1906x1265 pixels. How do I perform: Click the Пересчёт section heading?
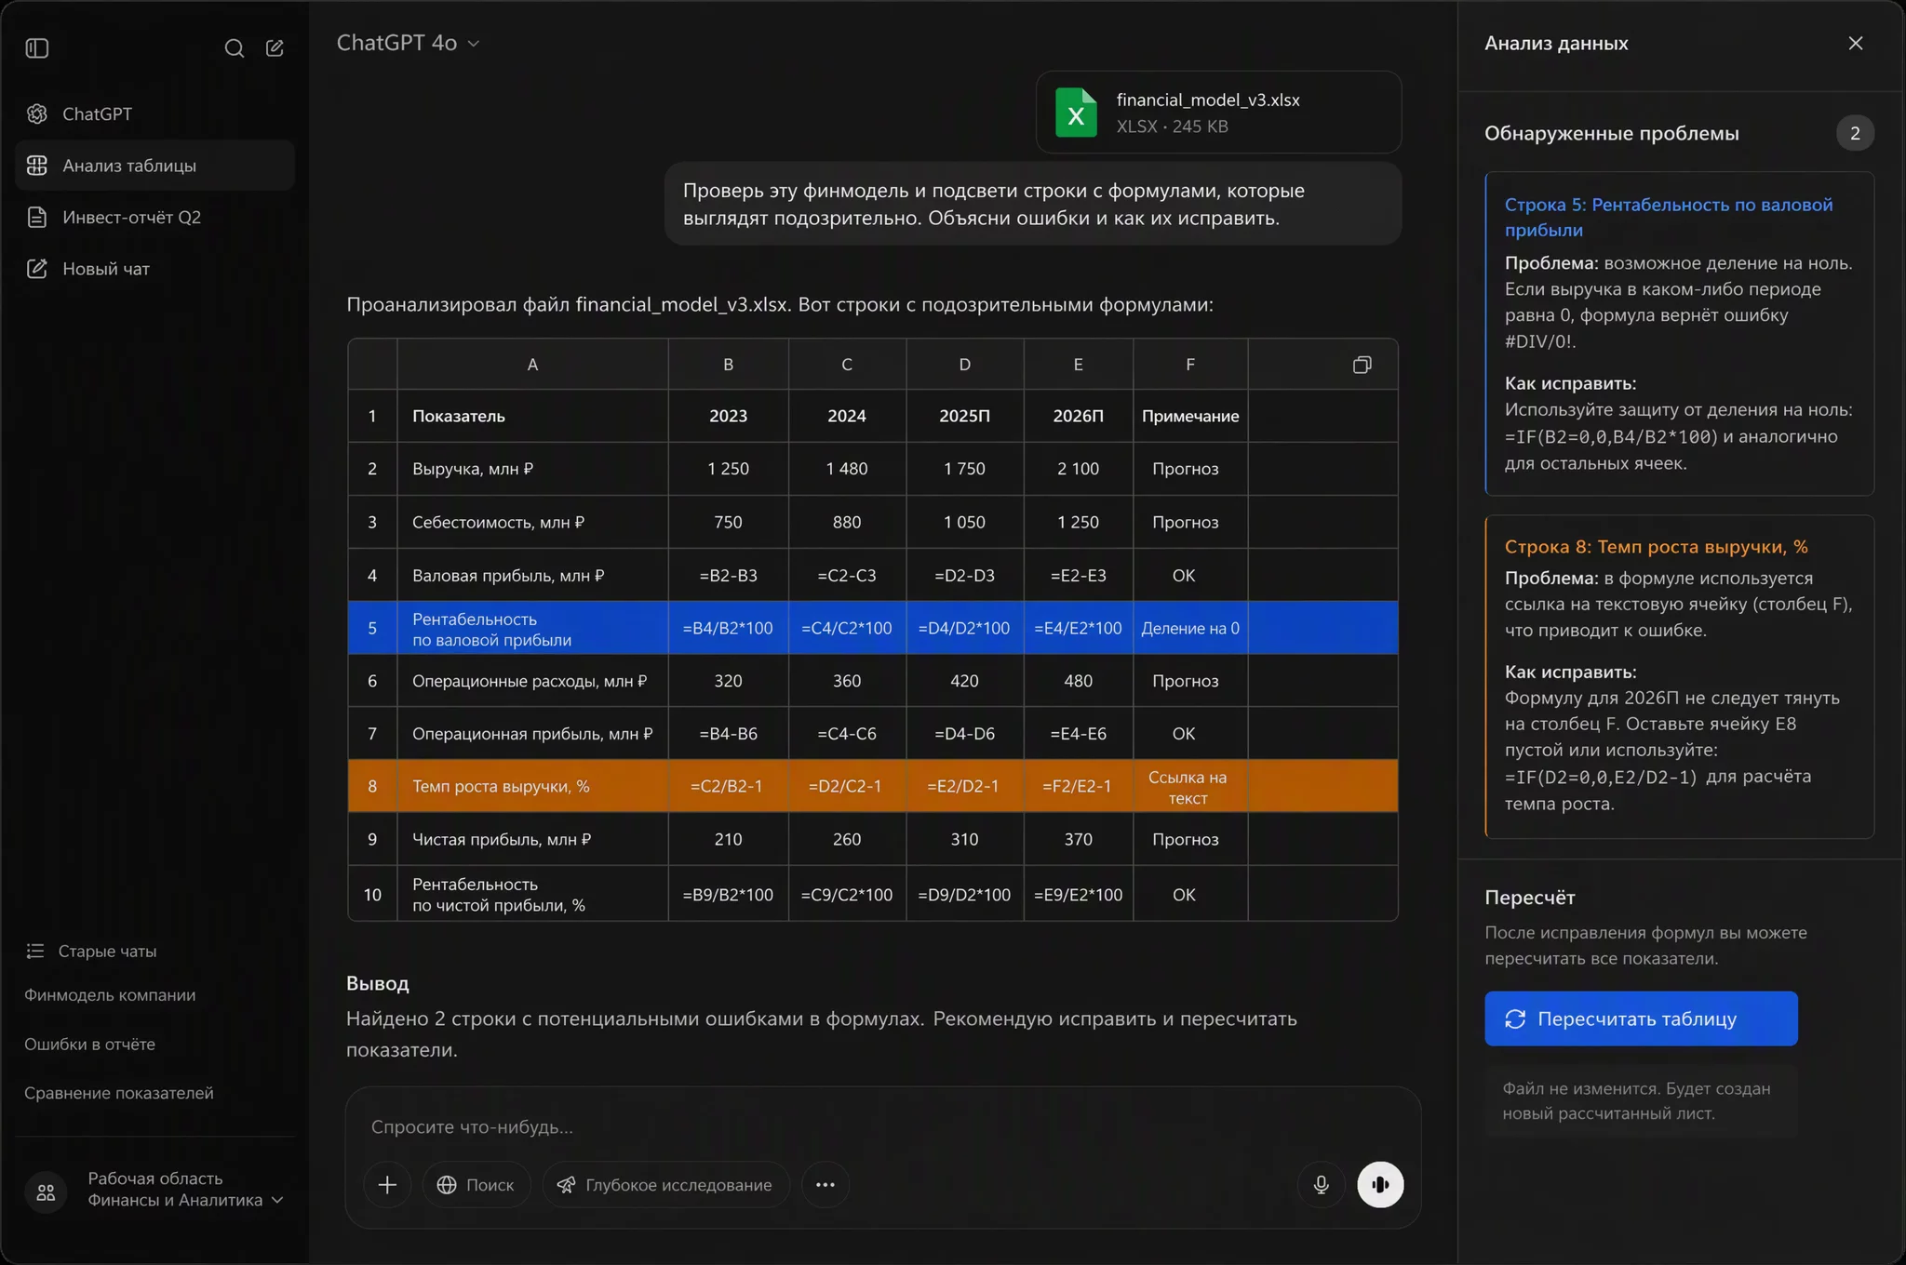tap(1530, 898)
